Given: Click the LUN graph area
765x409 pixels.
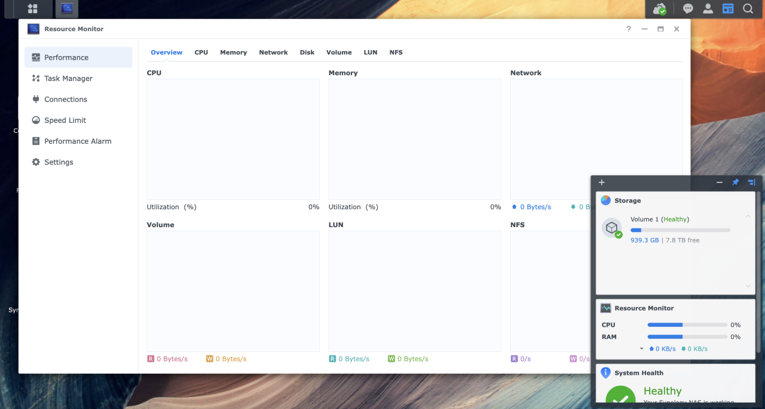Looking at the screenshot, I should tap(415, 291).
